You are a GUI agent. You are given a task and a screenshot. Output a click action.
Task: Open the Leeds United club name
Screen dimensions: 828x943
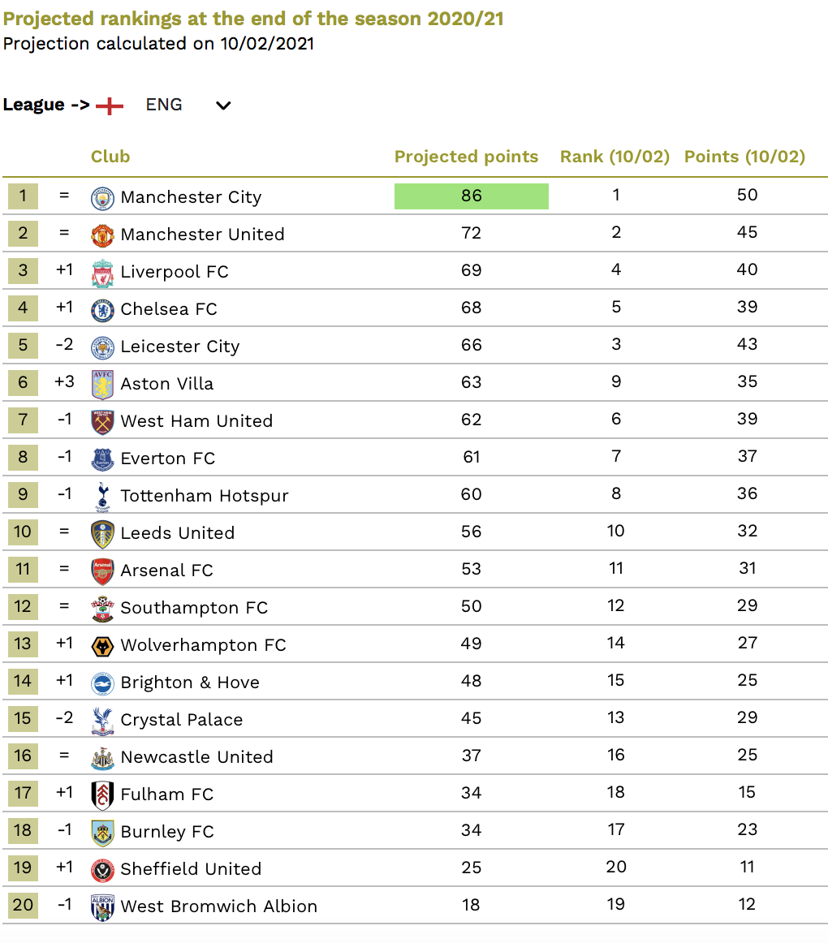[178, 533]
